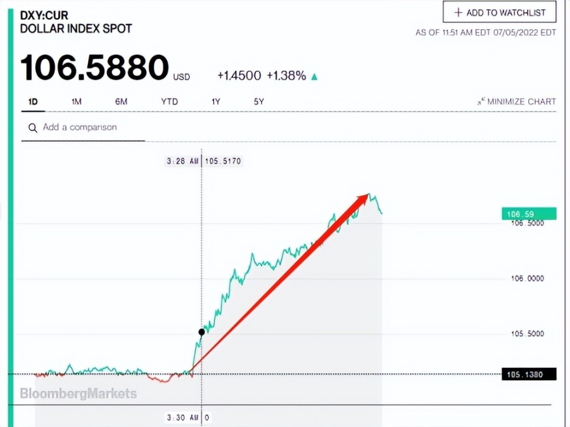Click the green 106.59 price label
Viewport: 570px width, 427px height.
pyautogui.click(x=529, y=213)
